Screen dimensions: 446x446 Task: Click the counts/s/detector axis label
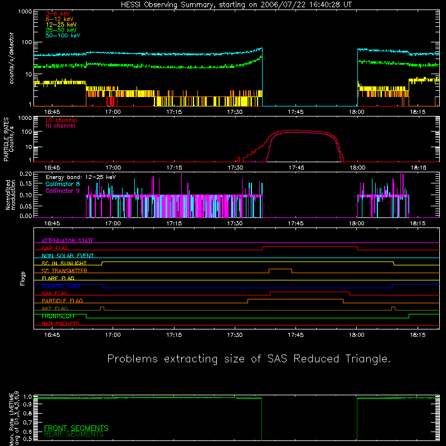[11, 58]
